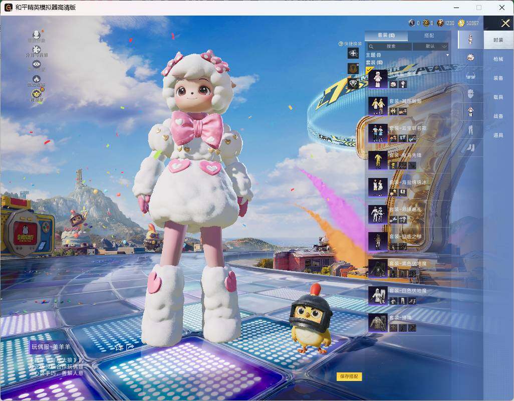Click shoes item icon under 套装-白色伏地魔
This screenshot has height=401, width=514.
412,301
